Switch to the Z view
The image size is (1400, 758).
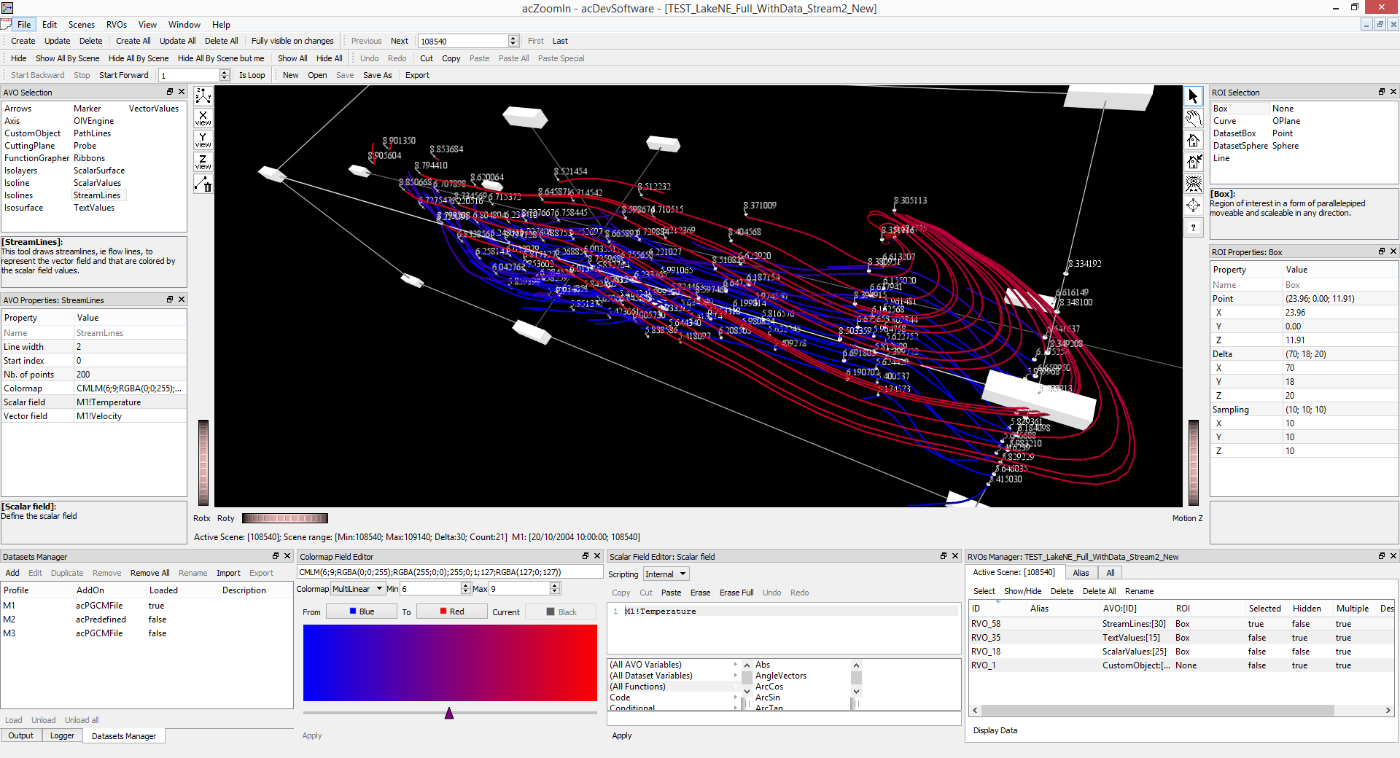[x=203, y=162]
